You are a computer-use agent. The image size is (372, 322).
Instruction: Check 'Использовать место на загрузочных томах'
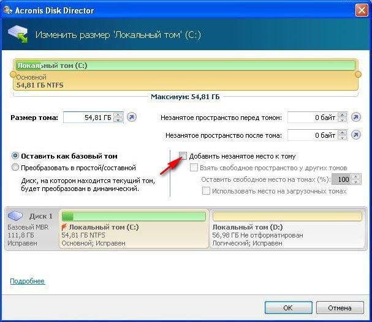(206, 191)
